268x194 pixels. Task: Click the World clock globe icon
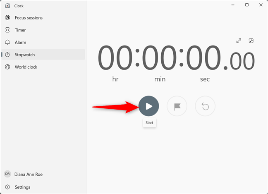(7, 67)
